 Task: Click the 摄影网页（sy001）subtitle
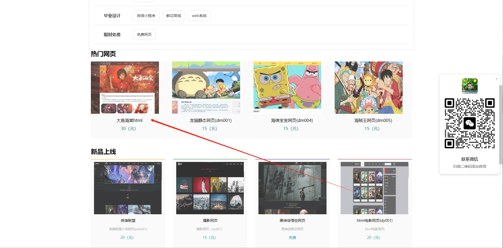[x=209, y=229]
